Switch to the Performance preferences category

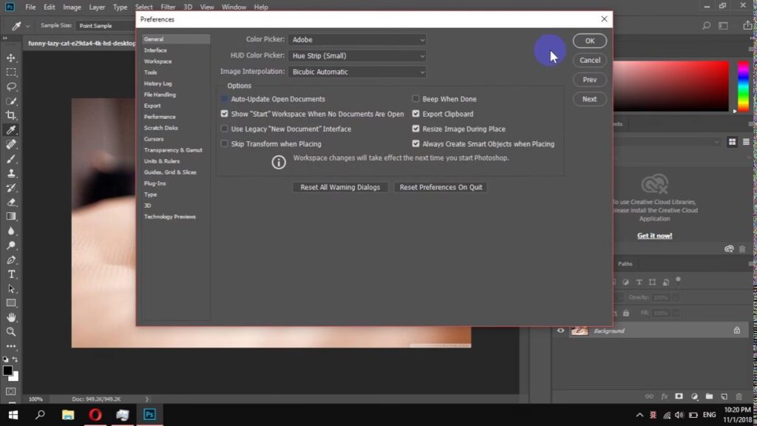(x=160, y=117)
